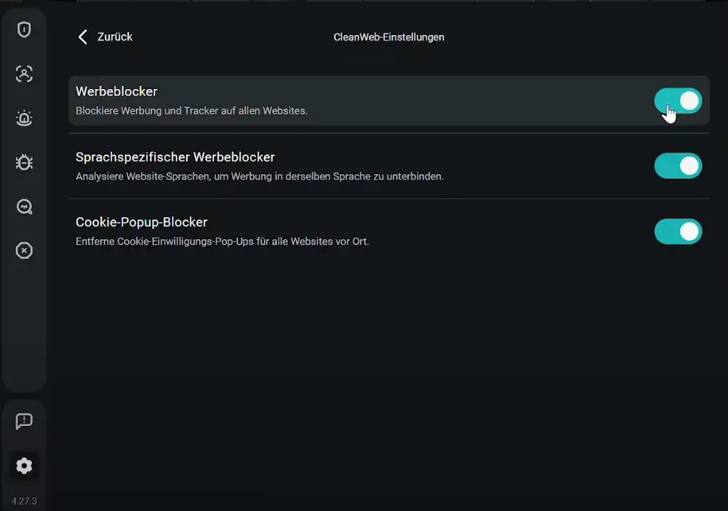Open the Alternative ID person icon
The width and height of the screenshot is (728, 511).
click(24, 74)
